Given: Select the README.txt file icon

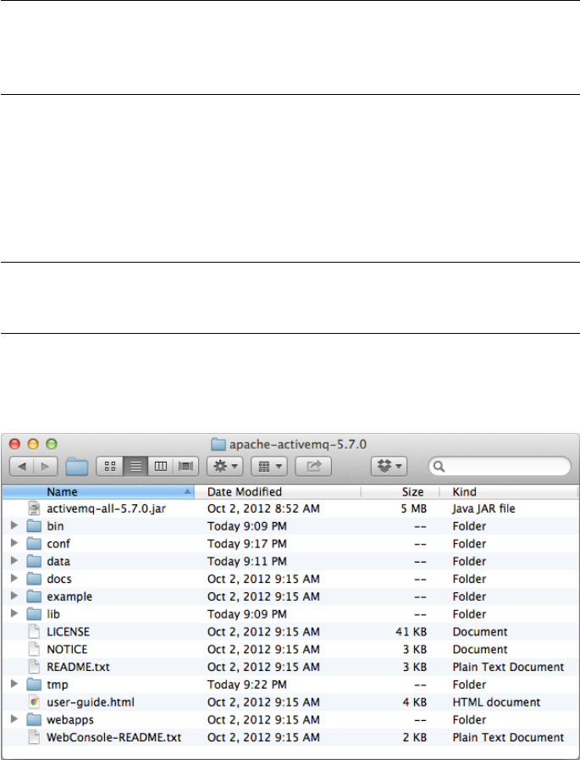Looking at the screenshot, I should click(x=34, y=667).
